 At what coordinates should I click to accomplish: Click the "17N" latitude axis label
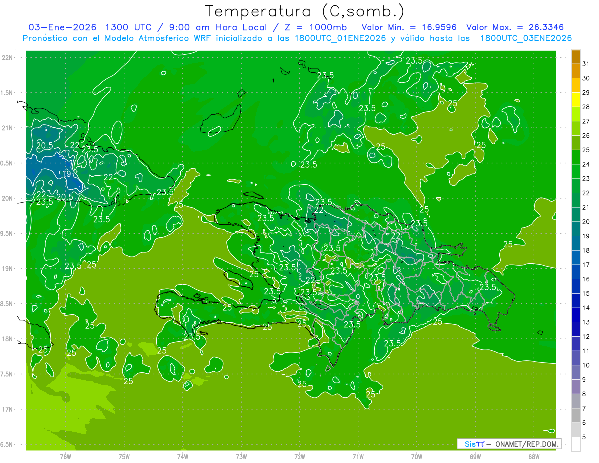7,409
